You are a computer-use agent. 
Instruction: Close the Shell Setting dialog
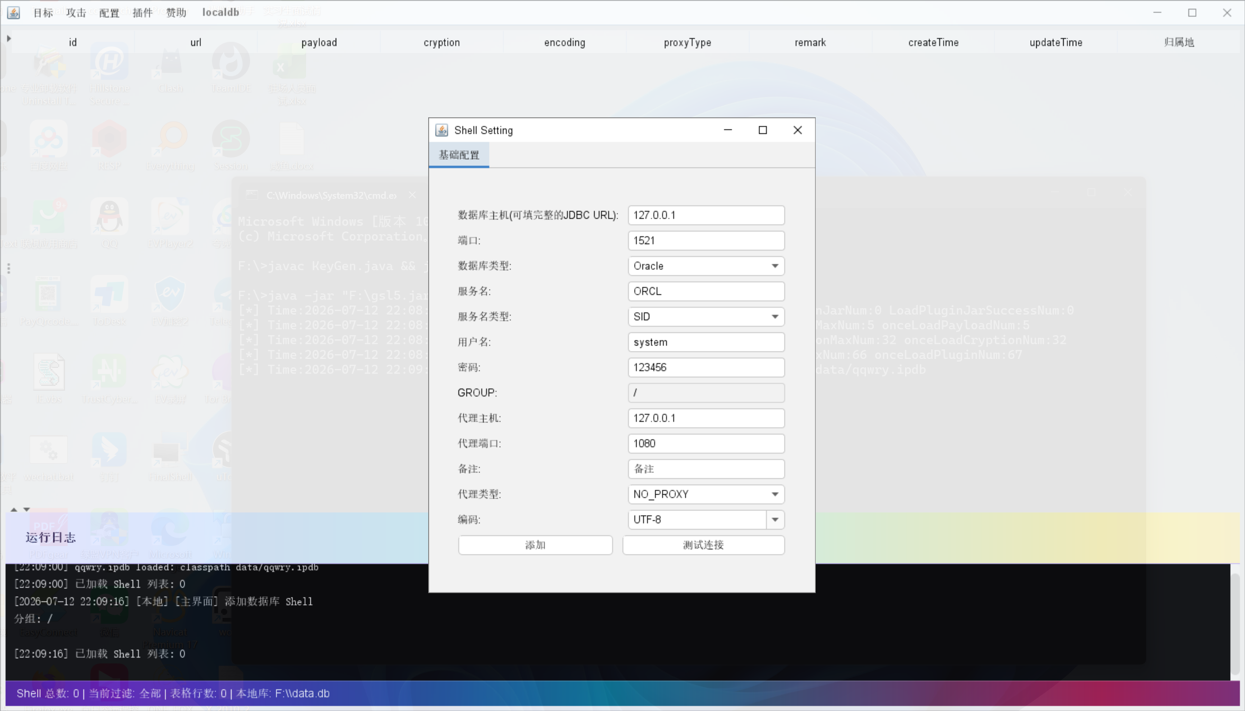pyautogui.click(x=797, y=130)
